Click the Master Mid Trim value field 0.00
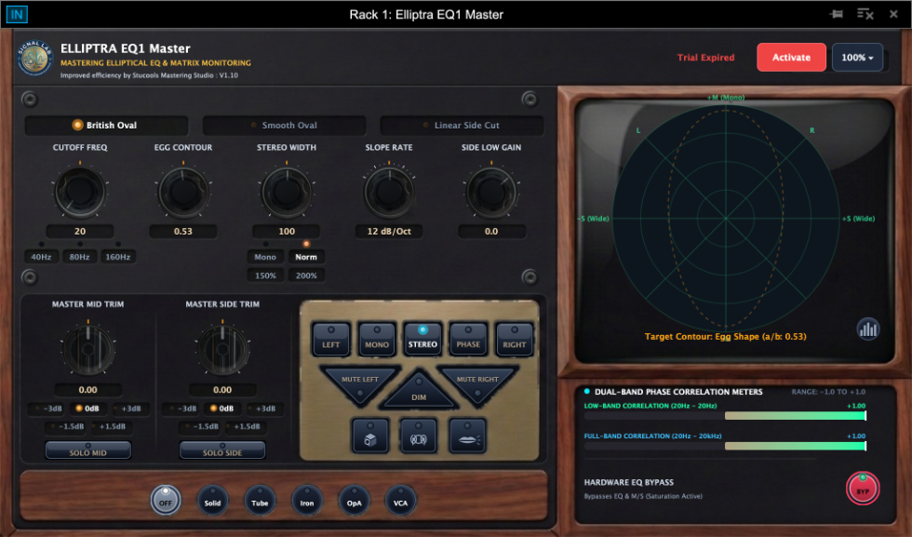The height and width of the screenshot is (537, 912). (88, 390)
